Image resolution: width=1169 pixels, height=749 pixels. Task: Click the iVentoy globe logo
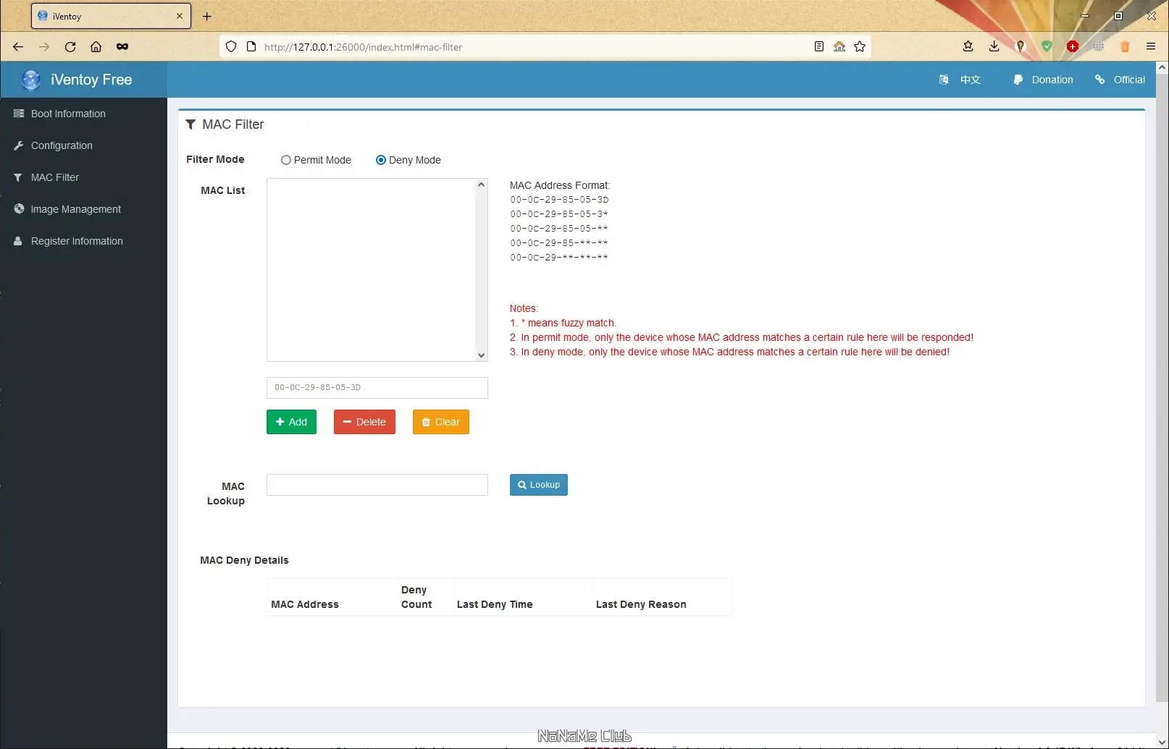pyautogui.click(x=31, y=80)
